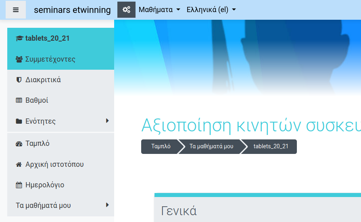
Task: Open Συμμετέχοντες from the sidebar
Action: 50,59
